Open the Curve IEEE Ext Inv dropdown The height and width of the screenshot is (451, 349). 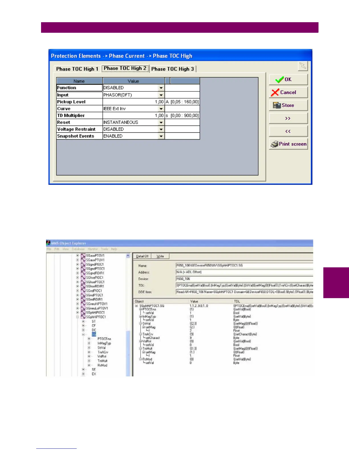click(x=161, y=109)
